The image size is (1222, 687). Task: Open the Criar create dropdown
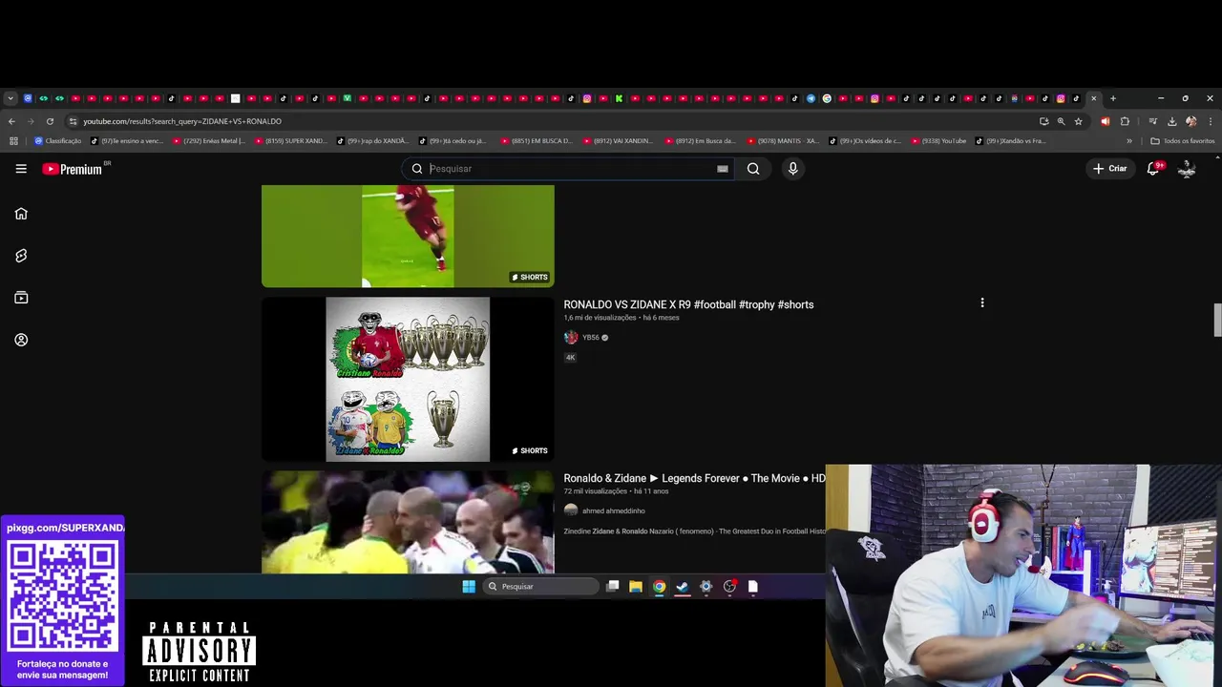(x=1110, y=169)
